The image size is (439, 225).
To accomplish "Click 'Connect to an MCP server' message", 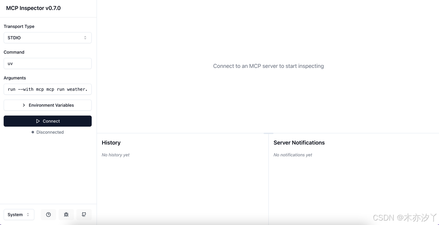I will [269, 66].
